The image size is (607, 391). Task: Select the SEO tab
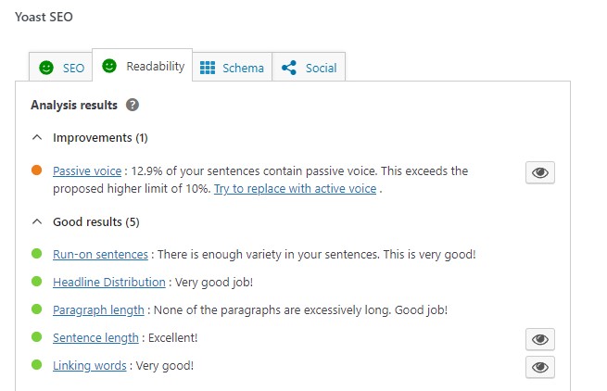[x=61, y=68]
